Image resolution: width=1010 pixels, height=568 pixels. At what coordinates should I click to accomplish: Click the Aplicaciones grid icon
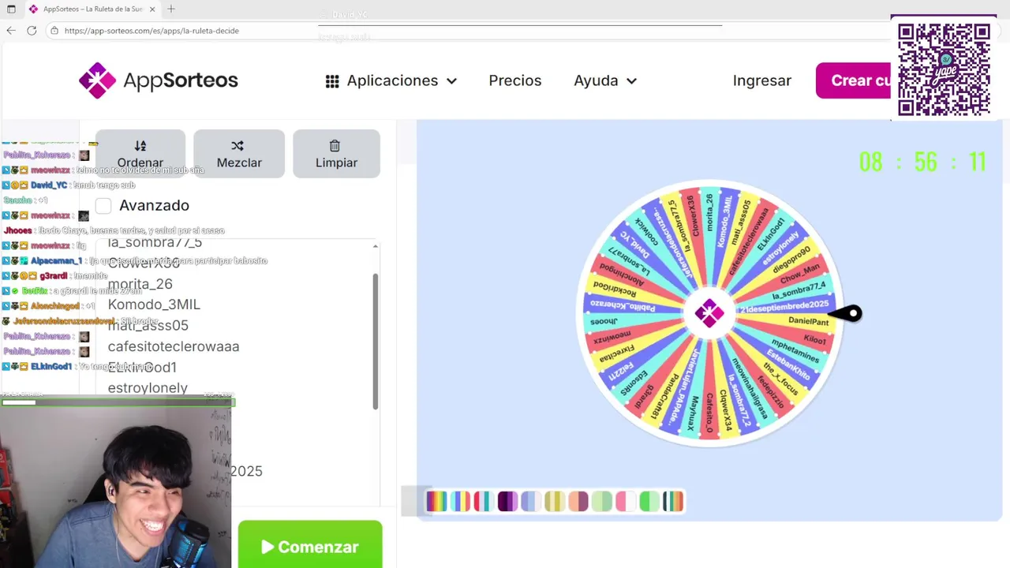click(x=332, y=81)
